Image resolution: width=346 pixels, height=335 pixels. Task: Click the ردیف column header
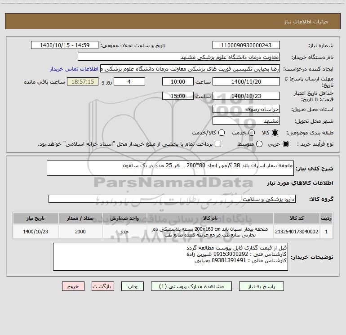pos(326,218)
